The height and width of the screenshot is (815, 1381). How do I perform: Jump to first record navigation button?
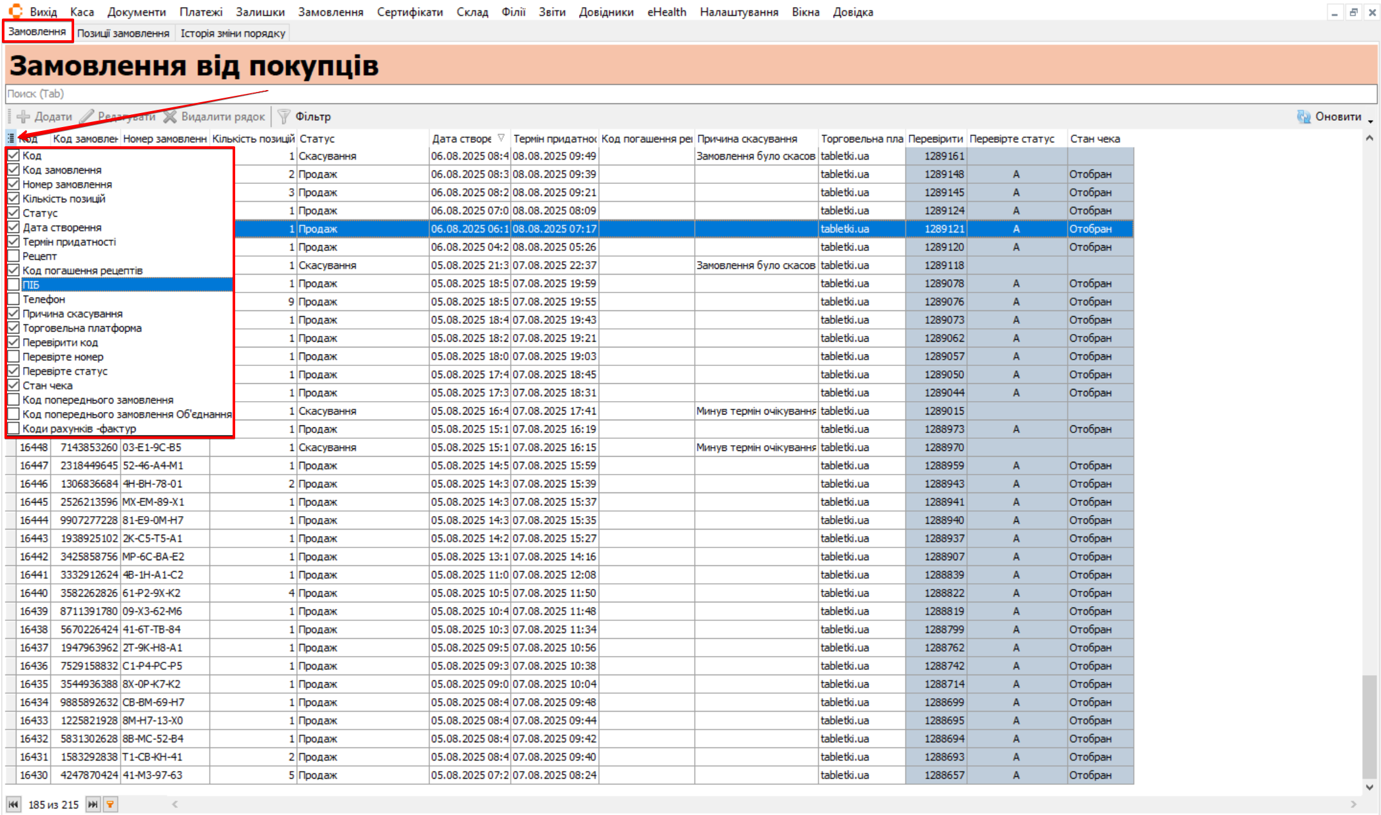13,804
